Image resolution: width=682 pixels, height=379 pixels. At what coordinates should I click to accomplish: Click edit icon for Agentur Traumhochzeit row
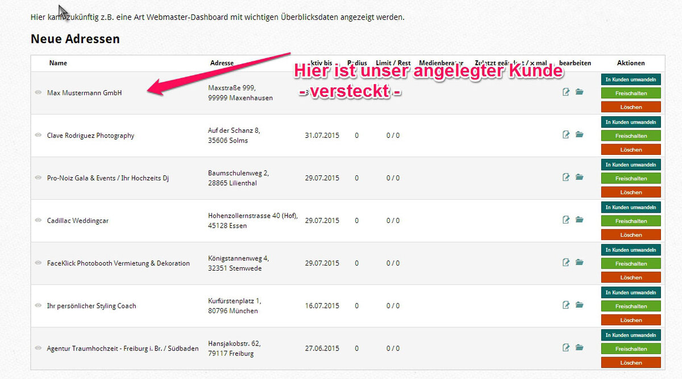[x=566, y=347]
